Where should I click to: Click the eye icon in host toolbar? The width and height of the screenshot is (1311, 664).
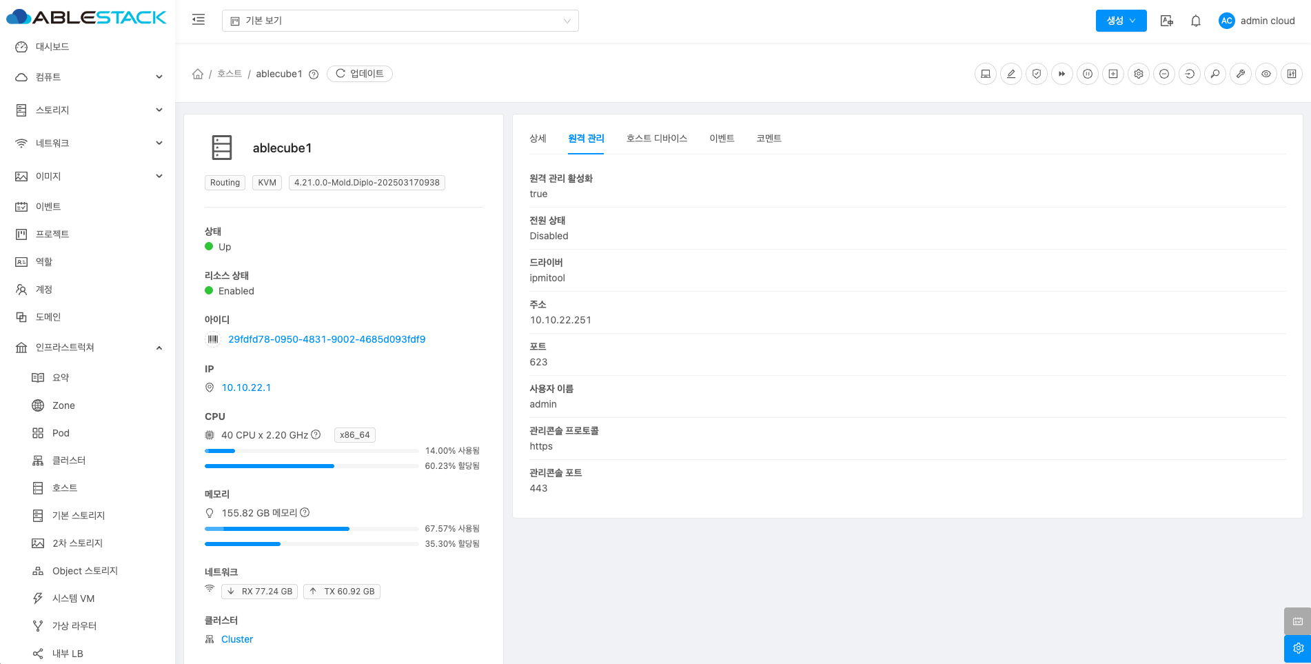pyautogui.click(x=1266, y=74)
